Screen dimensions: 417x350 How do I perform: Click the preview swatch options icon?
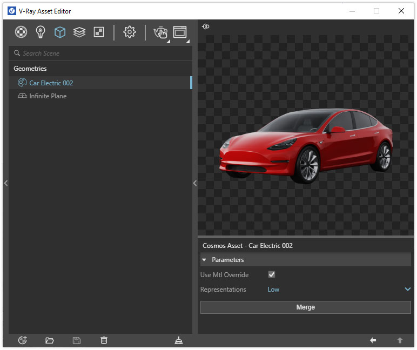(x=206, y=26)
